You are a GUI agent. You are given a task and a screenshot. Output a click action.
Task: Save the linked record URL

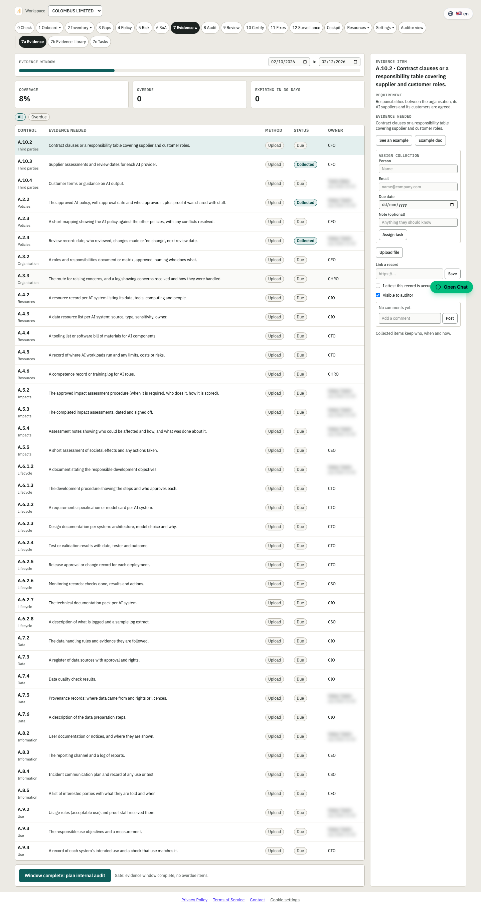coord(453,274)
